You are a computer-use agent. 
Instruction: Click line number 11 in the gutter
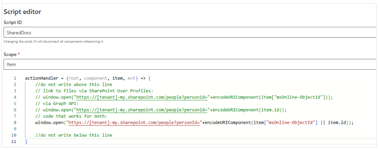pyautogui.click(x=14, y=141)
